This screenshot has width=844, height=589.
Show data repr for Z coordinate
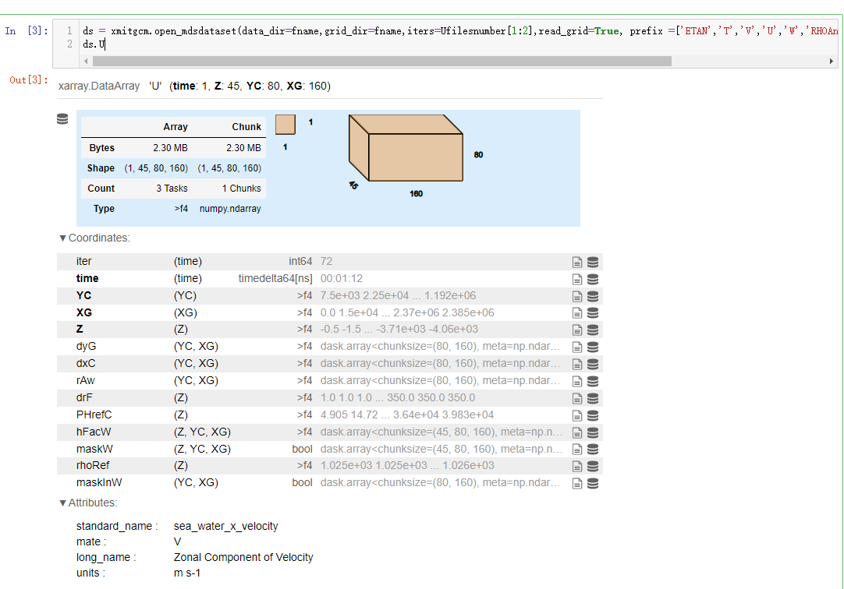[x=593, y=330]
